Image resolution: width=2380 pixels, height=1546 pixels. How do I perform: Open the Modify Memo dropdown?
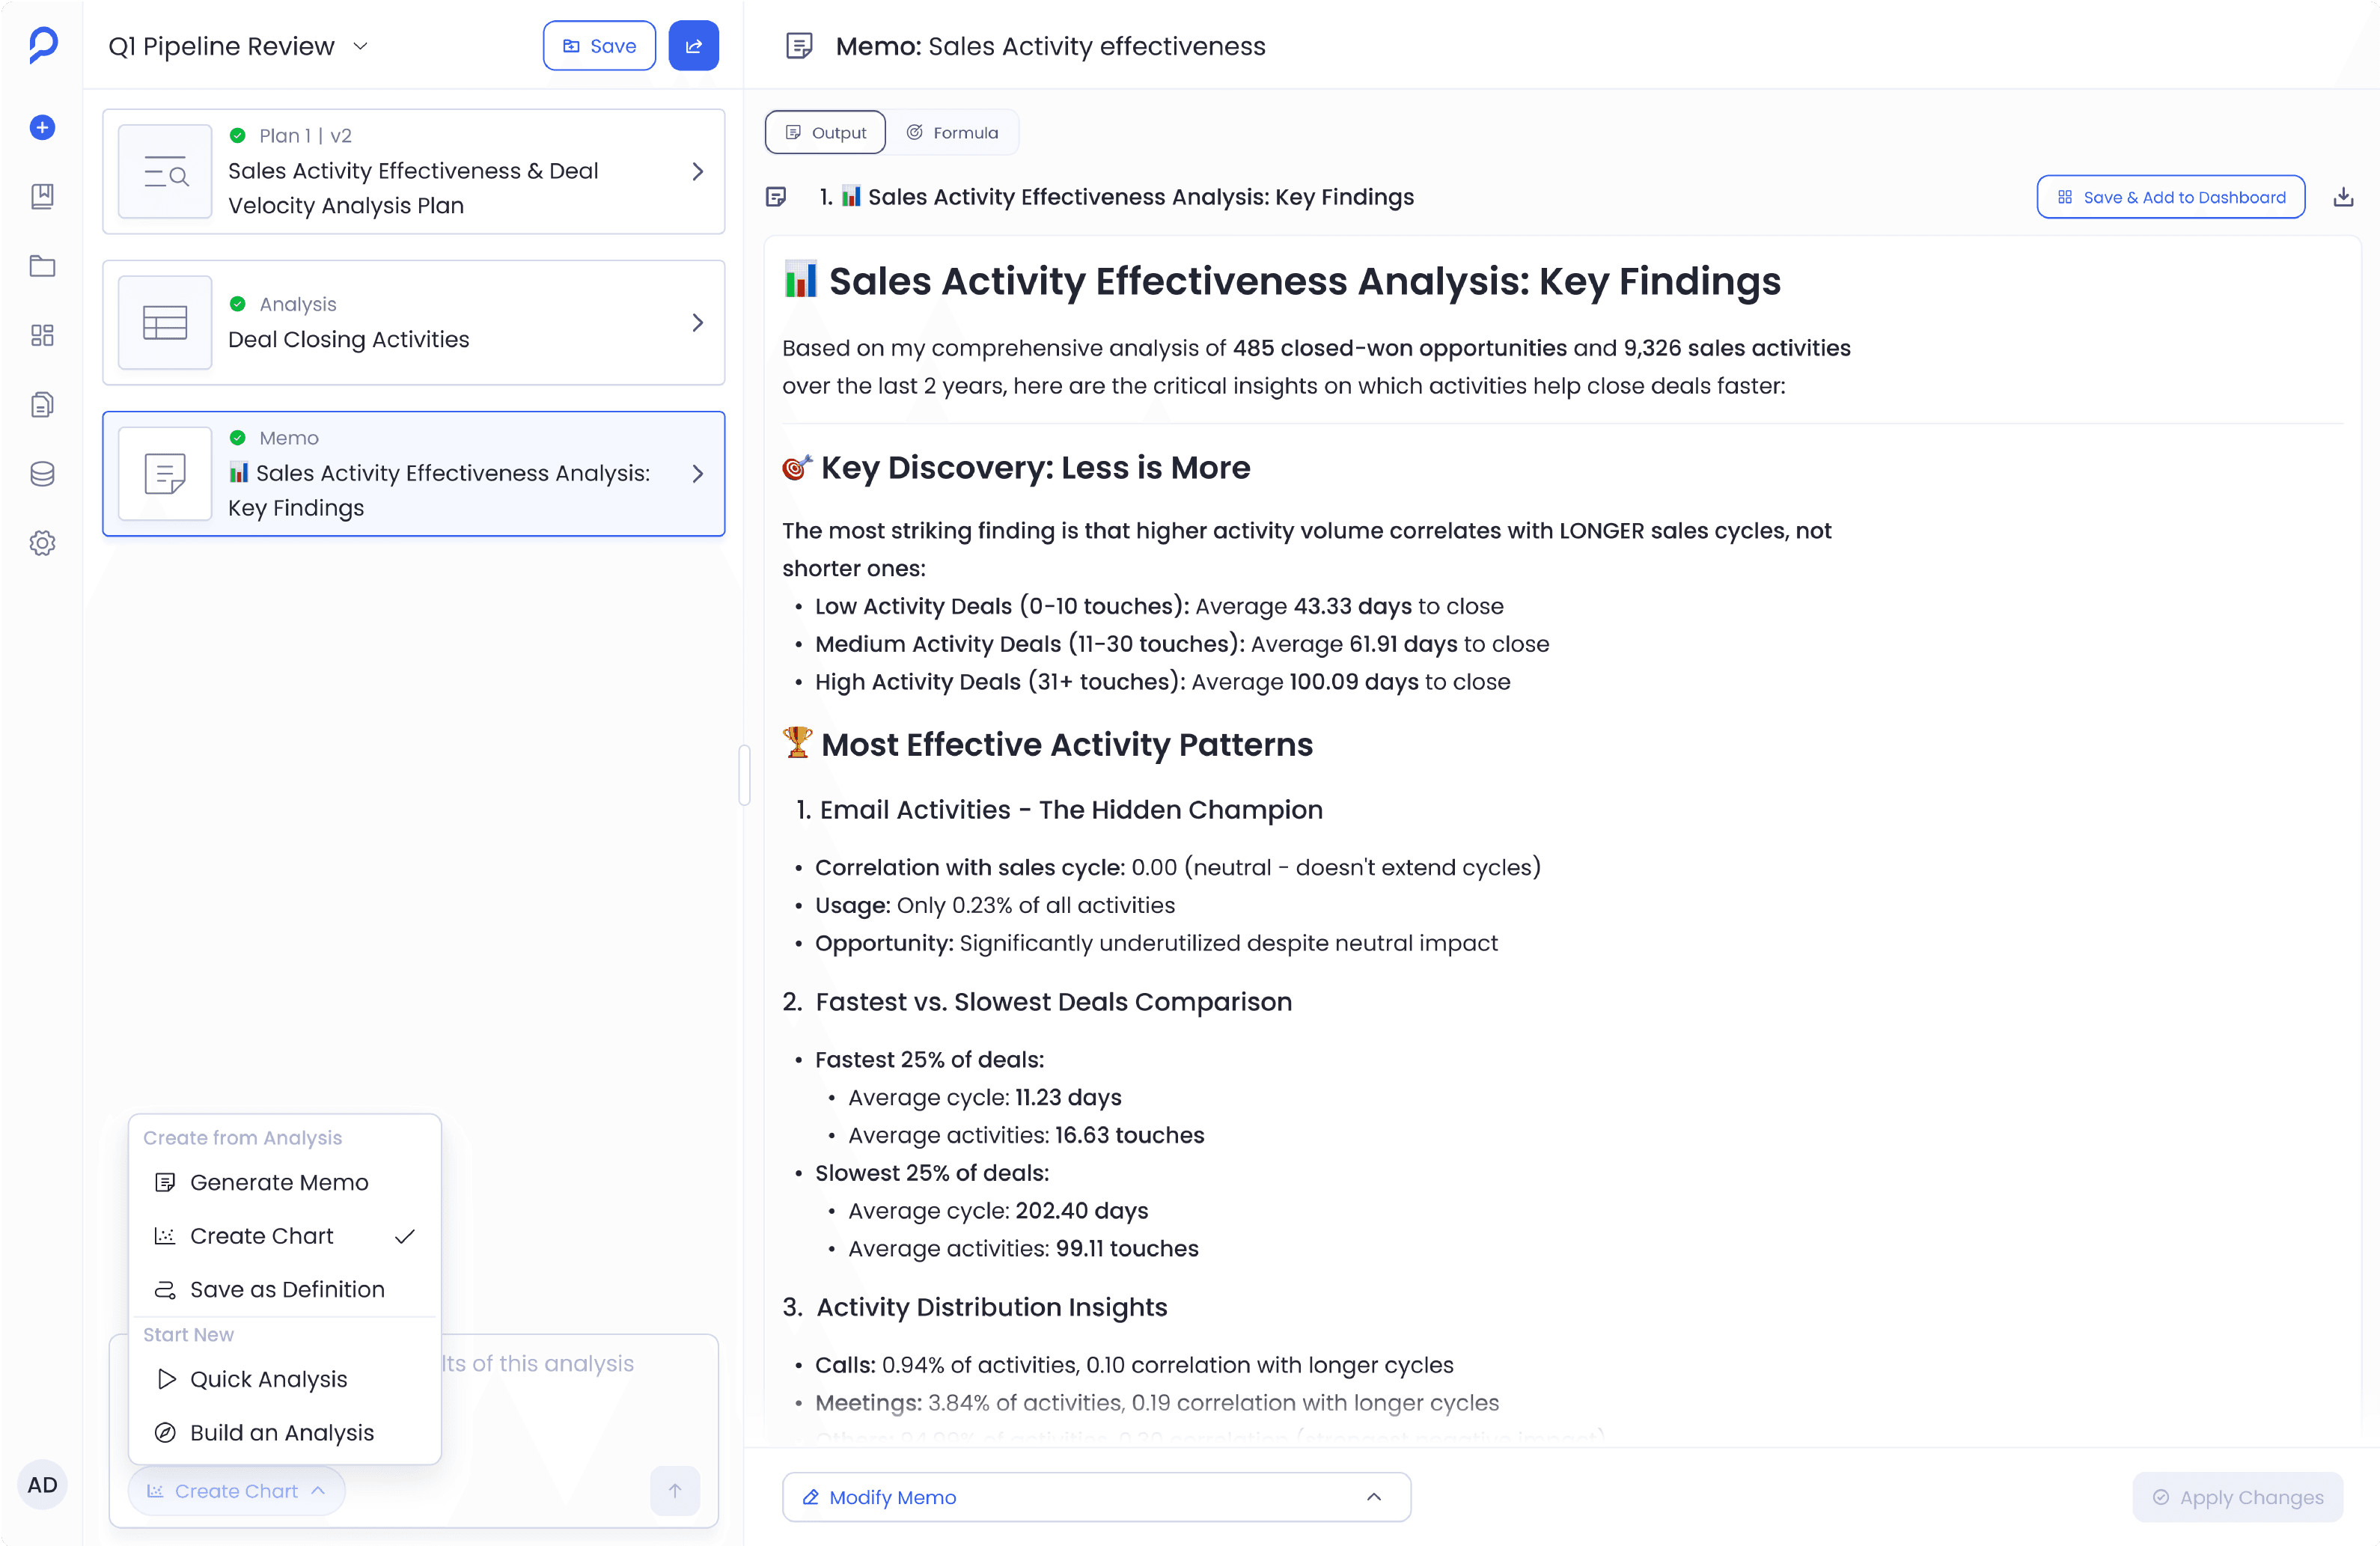pos(1096,1496)
